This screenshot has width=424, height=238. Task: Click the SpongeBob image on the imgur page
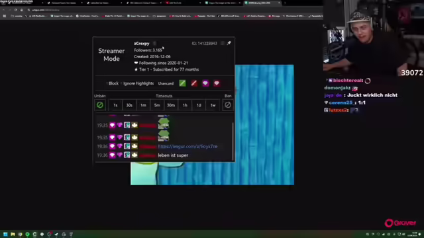(212, 125)
